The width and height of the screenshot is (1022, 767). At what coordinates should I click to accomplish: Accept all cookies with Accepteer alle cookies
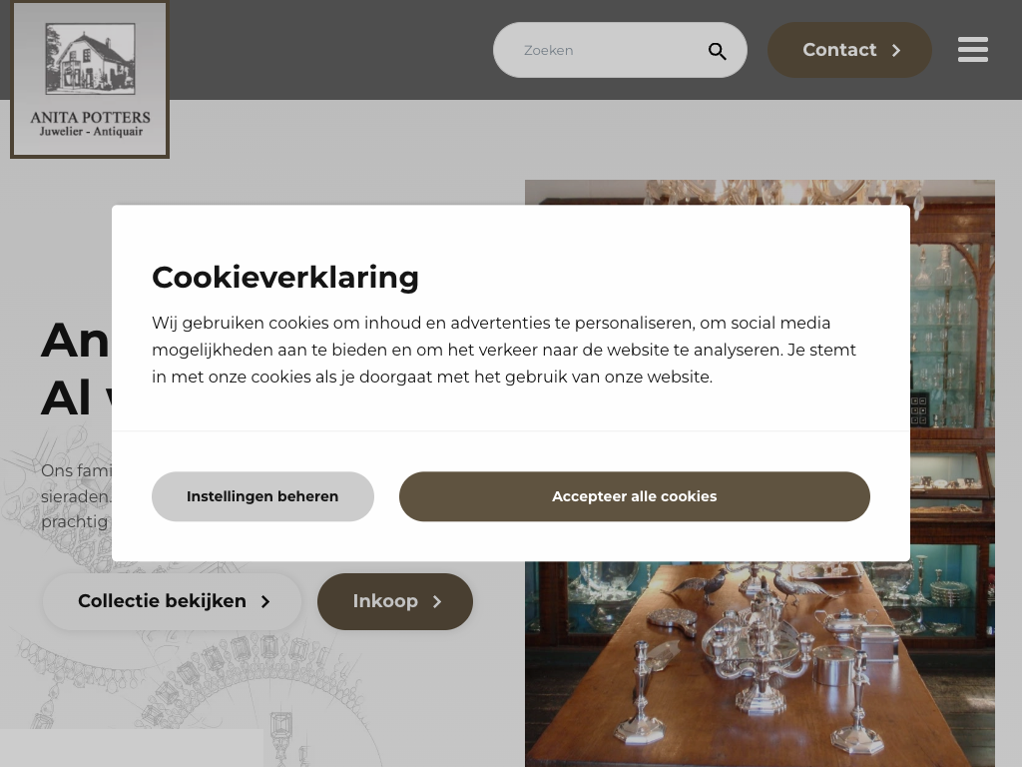pyautogui.click(x=634, y=496)
